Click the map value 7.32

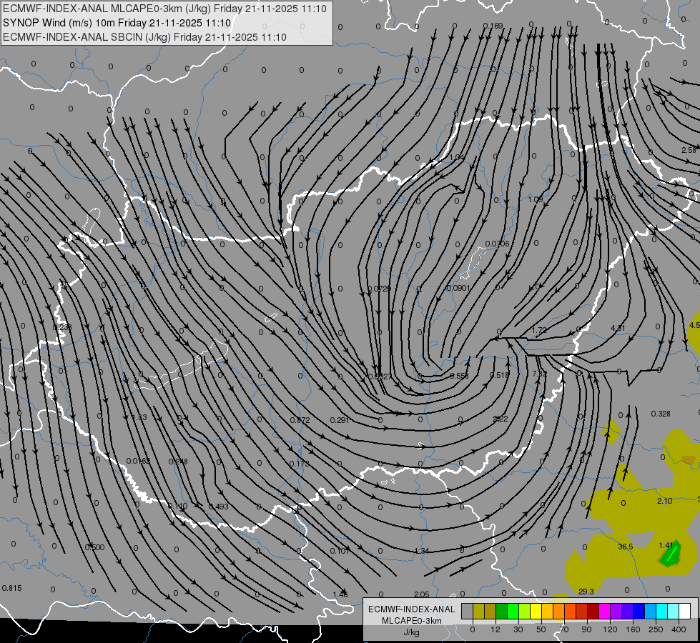click(540, 374)
